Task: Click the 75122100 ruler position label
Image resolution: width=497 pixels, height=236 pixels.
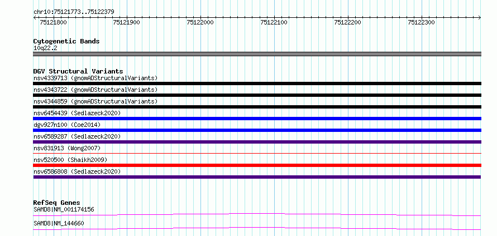Action: [x=274, y=22]
